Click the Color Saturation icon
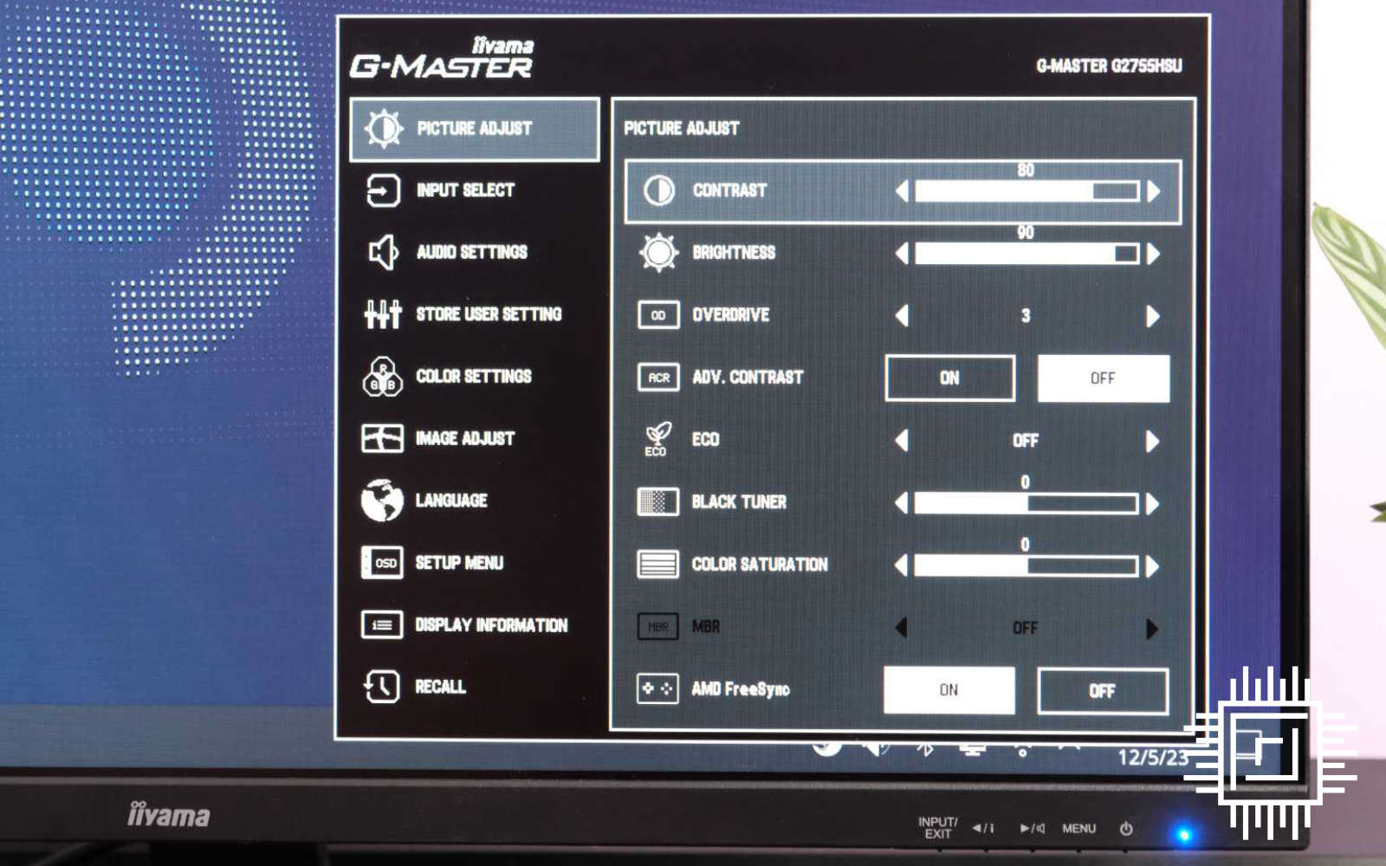The image size is (1386, 866). coord(657,564)
